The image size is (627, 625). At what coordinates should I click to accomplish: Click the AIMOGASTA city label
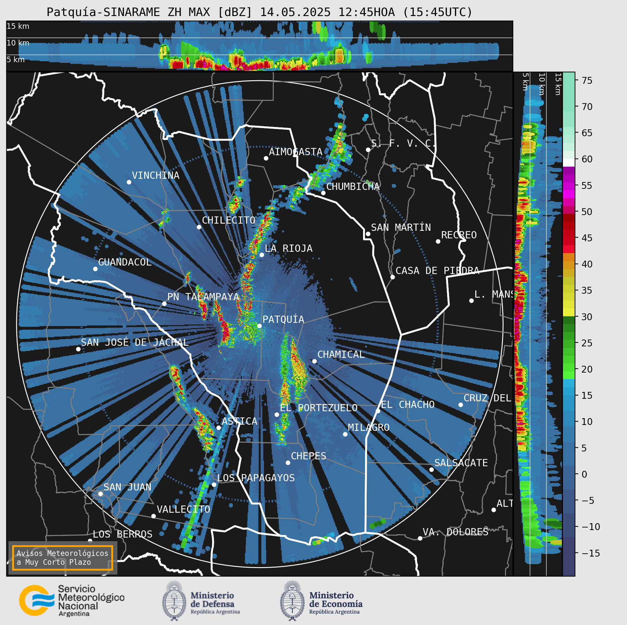(x=296, y=152)
